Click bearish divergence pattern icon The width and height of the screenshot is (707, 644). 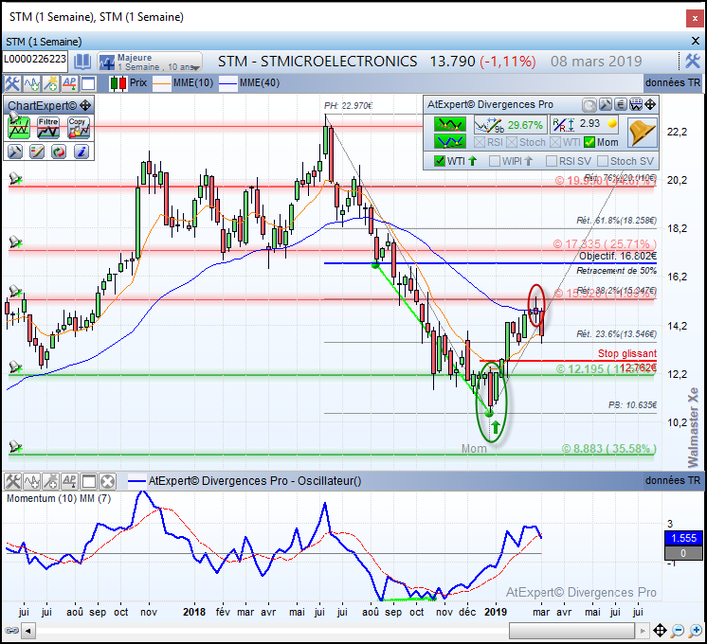450,124
